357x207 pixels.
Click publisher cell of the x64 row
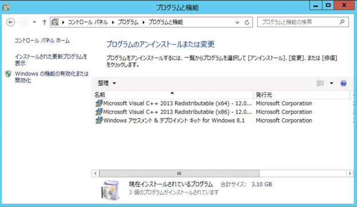coord(284,103)
